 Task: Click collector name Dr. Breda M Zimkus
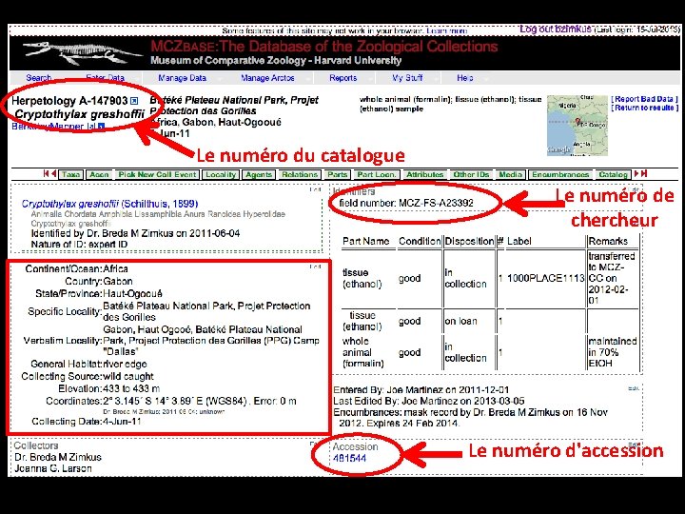pos(58,457)
